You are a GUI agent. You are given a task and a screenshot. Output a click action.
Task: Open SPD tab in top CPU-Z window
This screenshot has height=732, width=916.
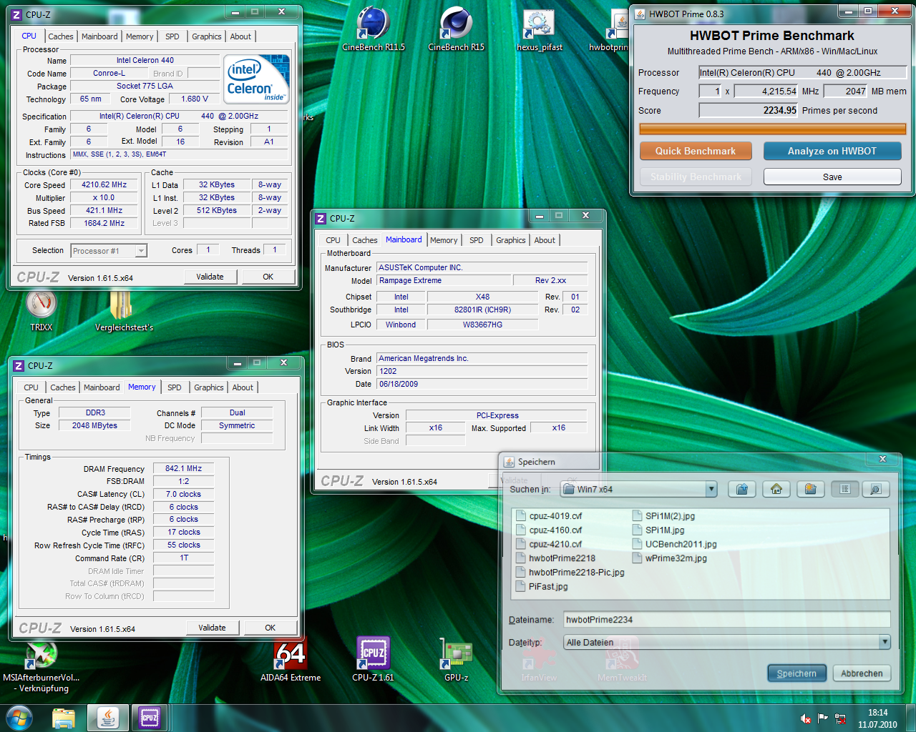click(x=172, y=36)
